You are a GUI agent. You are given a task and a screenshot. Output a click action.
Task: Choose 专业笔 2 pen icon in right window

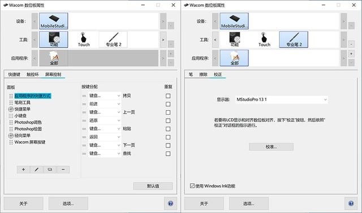coord(294,40)
